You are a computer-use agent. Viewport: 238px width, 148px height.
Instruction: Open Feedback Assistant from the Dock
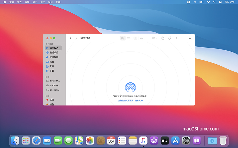pos(197,140)
